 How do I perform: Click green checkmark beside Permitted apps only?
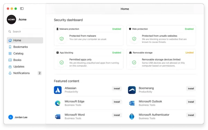click(x=62, y=63)
